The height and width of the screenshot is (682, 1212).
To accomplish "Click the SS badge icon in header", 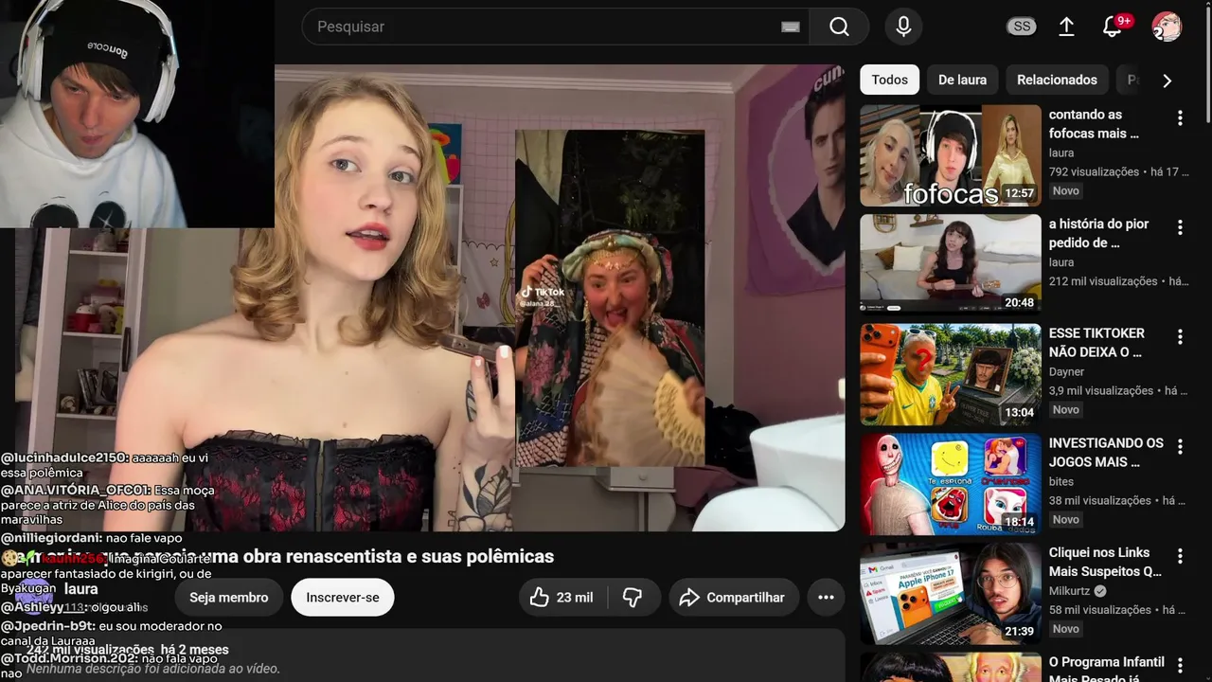I will pos(1022,27).
